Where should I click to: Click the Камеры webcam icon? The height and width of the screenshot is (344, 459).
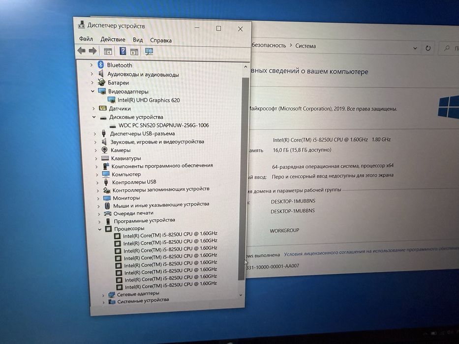pyautogui.click(x=104, y=150)
